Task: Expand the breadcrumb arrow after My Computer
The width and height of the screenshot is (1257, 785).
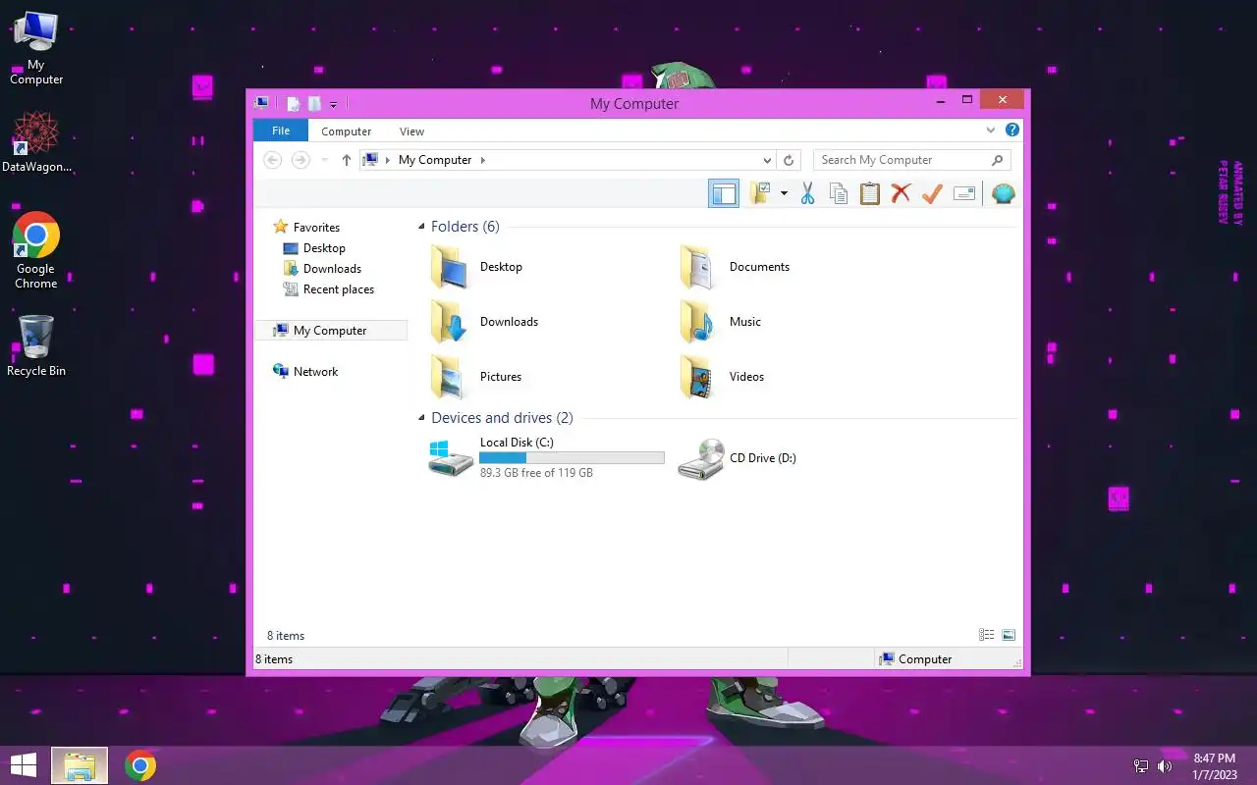Action: click(x=483, y=160)
